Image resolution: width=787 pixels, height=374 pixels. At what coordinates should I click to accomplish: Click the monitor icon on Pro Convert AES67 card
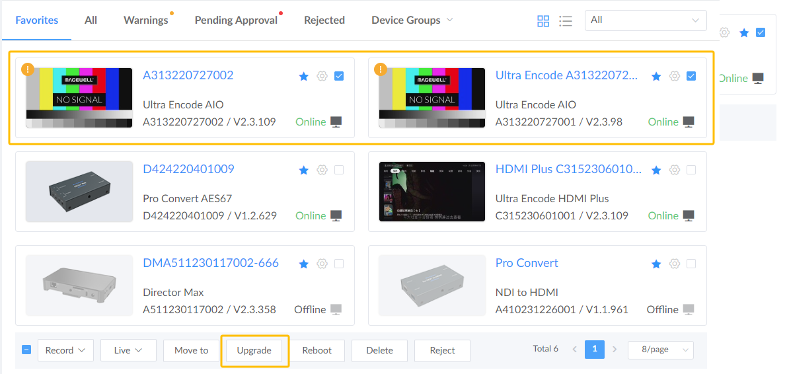[336, 216]
